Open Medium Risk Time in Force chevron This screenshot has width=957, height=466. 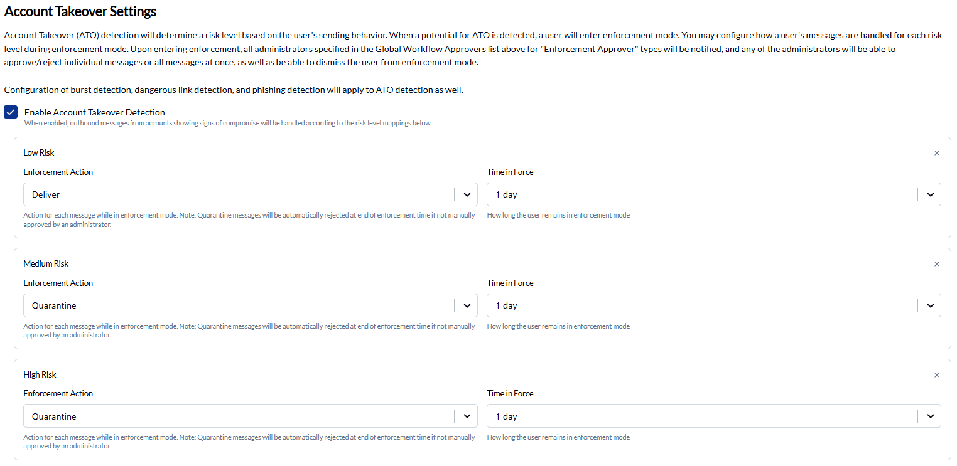[930, 305]
